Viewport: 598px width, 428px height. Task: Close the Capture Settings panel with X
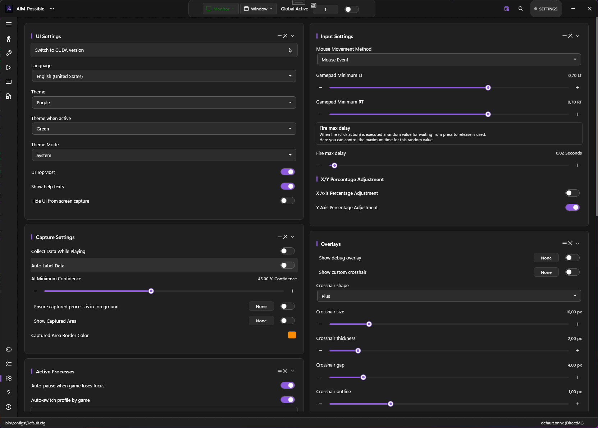(x=286, y=237)
